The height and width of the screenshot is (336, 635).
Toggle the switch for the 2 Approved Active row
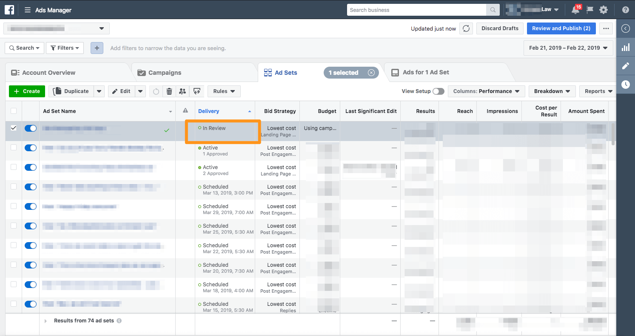[x=31, y=167]
